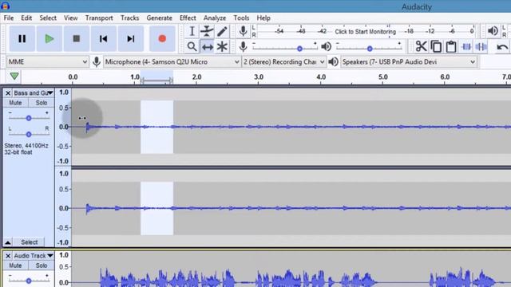Open the File menu
The image size is (511, 287).
click(9, 18)
